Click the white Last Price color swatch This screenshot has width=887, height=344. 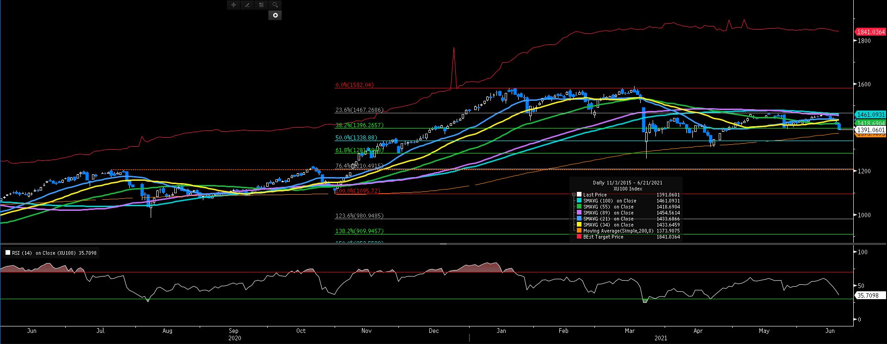[x=579, y=195]
